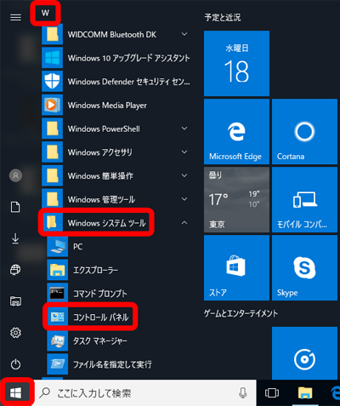Open the Downloads sidebar icon

click(x=15, y=238)
